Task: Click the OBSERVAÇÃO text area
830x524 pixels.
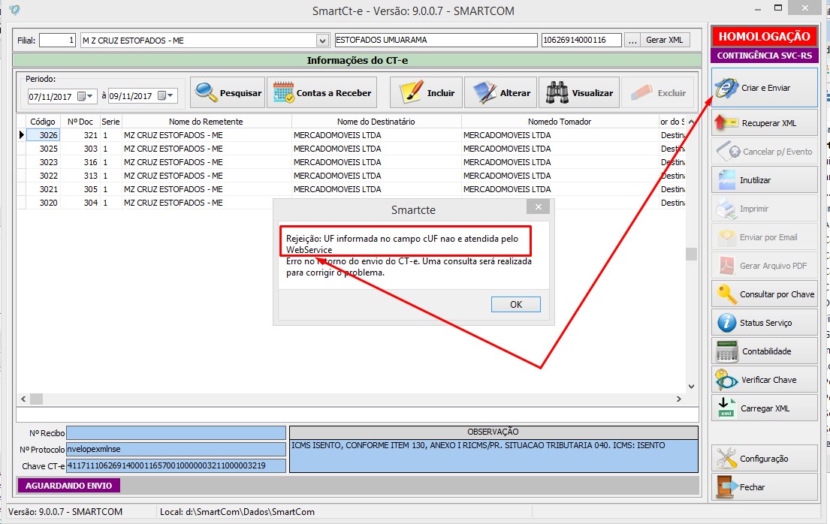Action: click(493, 456)
